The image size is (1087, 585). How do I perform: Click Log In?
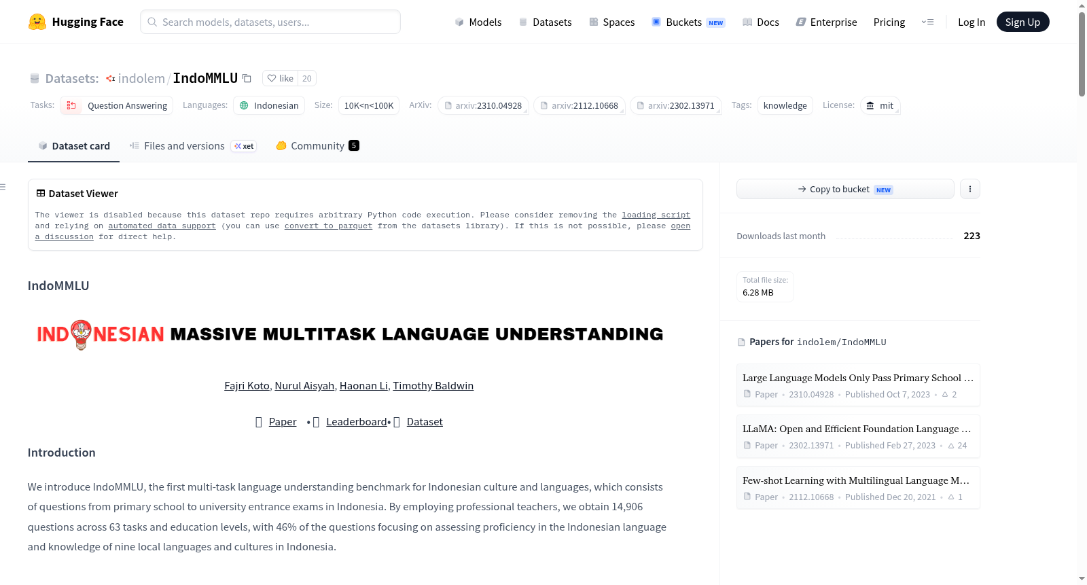pos(972,22)
